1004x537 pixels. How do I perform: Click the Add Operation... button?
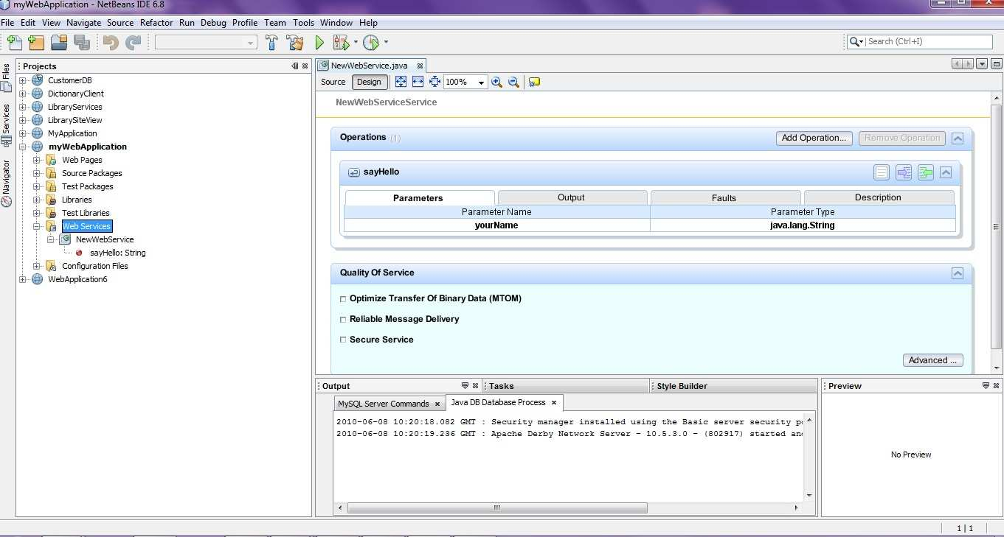(814, 138)
